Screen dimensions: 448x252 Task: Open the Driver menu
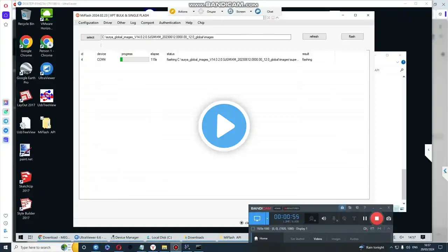[108, 23]
